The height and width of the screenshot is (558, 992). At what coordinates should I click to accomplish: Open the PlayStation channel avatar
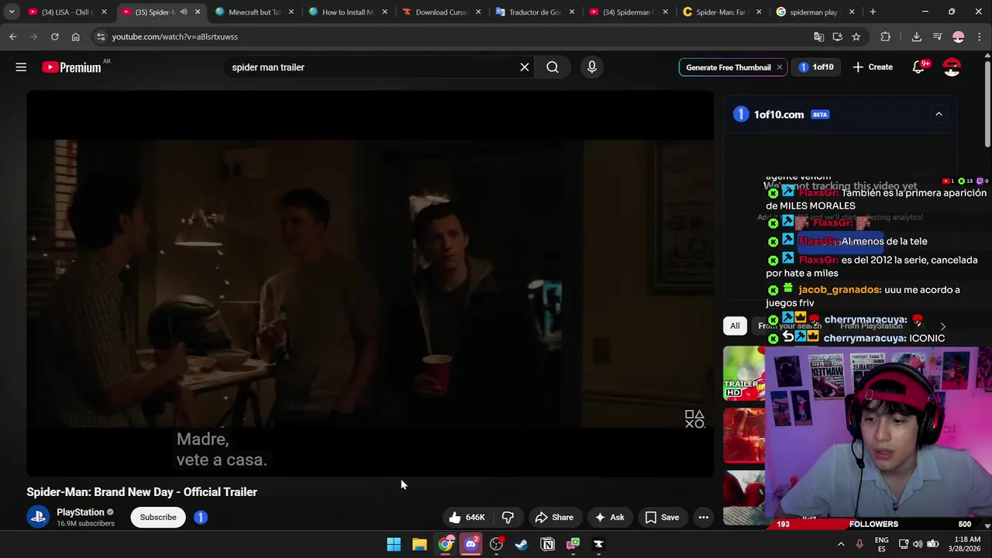[x=38, y=517]
